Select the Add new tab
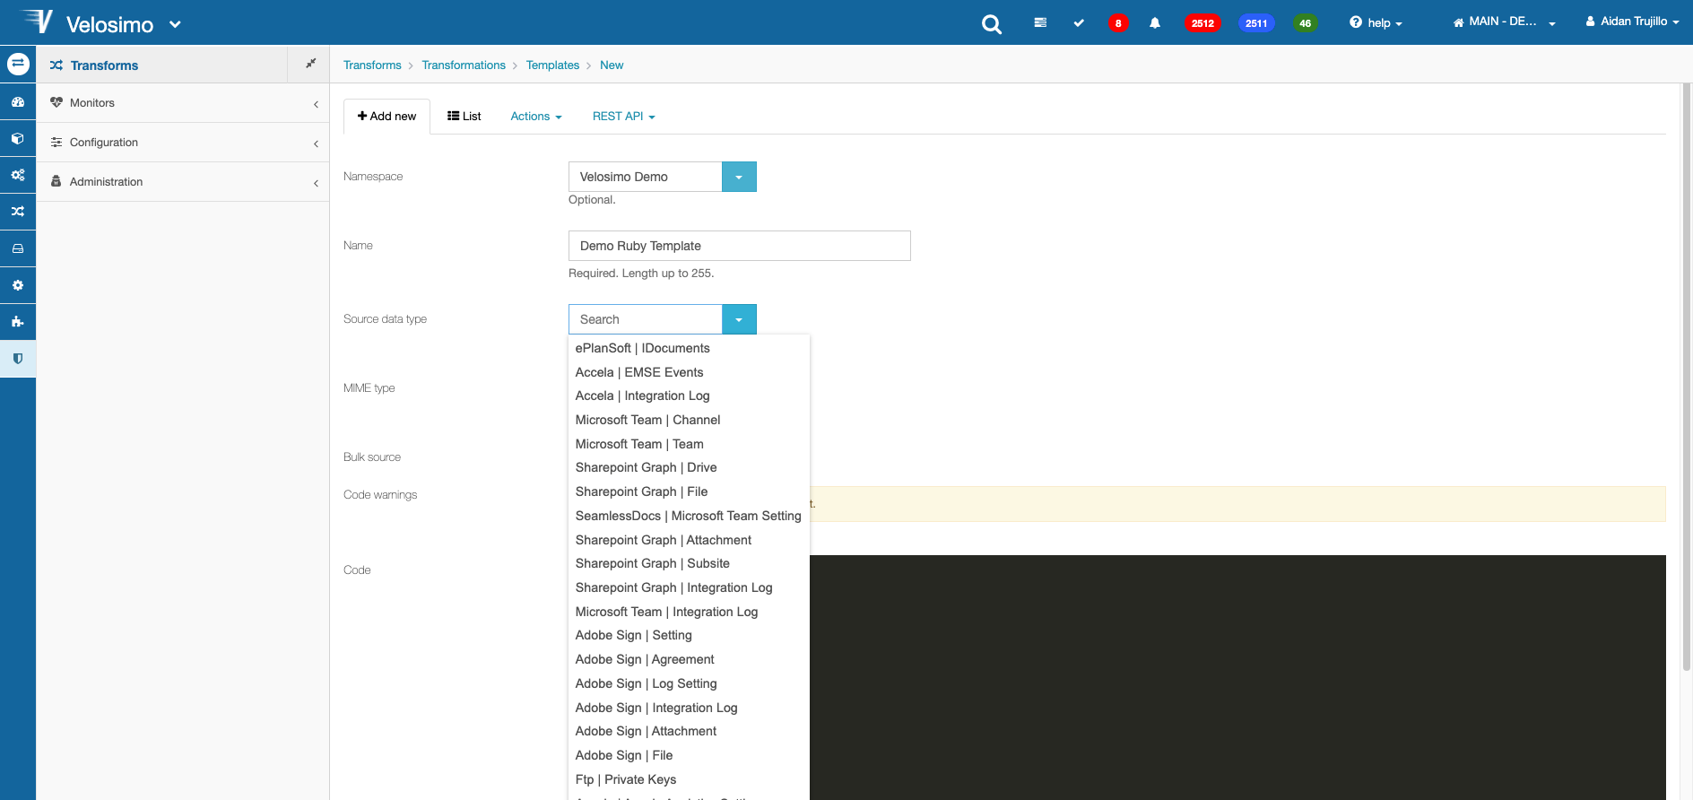Image resolution: width=1693 pixels, height=800 pixels. point(386,117)
